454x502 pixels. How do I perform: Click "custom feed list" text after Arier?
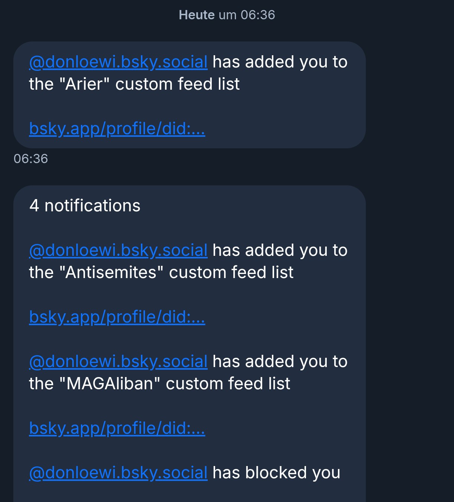point(177,84)
